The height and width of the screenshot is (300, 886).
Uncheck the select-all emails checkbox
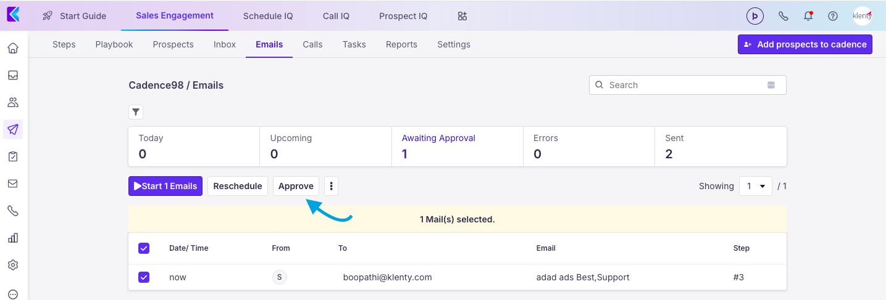[144, 248]
